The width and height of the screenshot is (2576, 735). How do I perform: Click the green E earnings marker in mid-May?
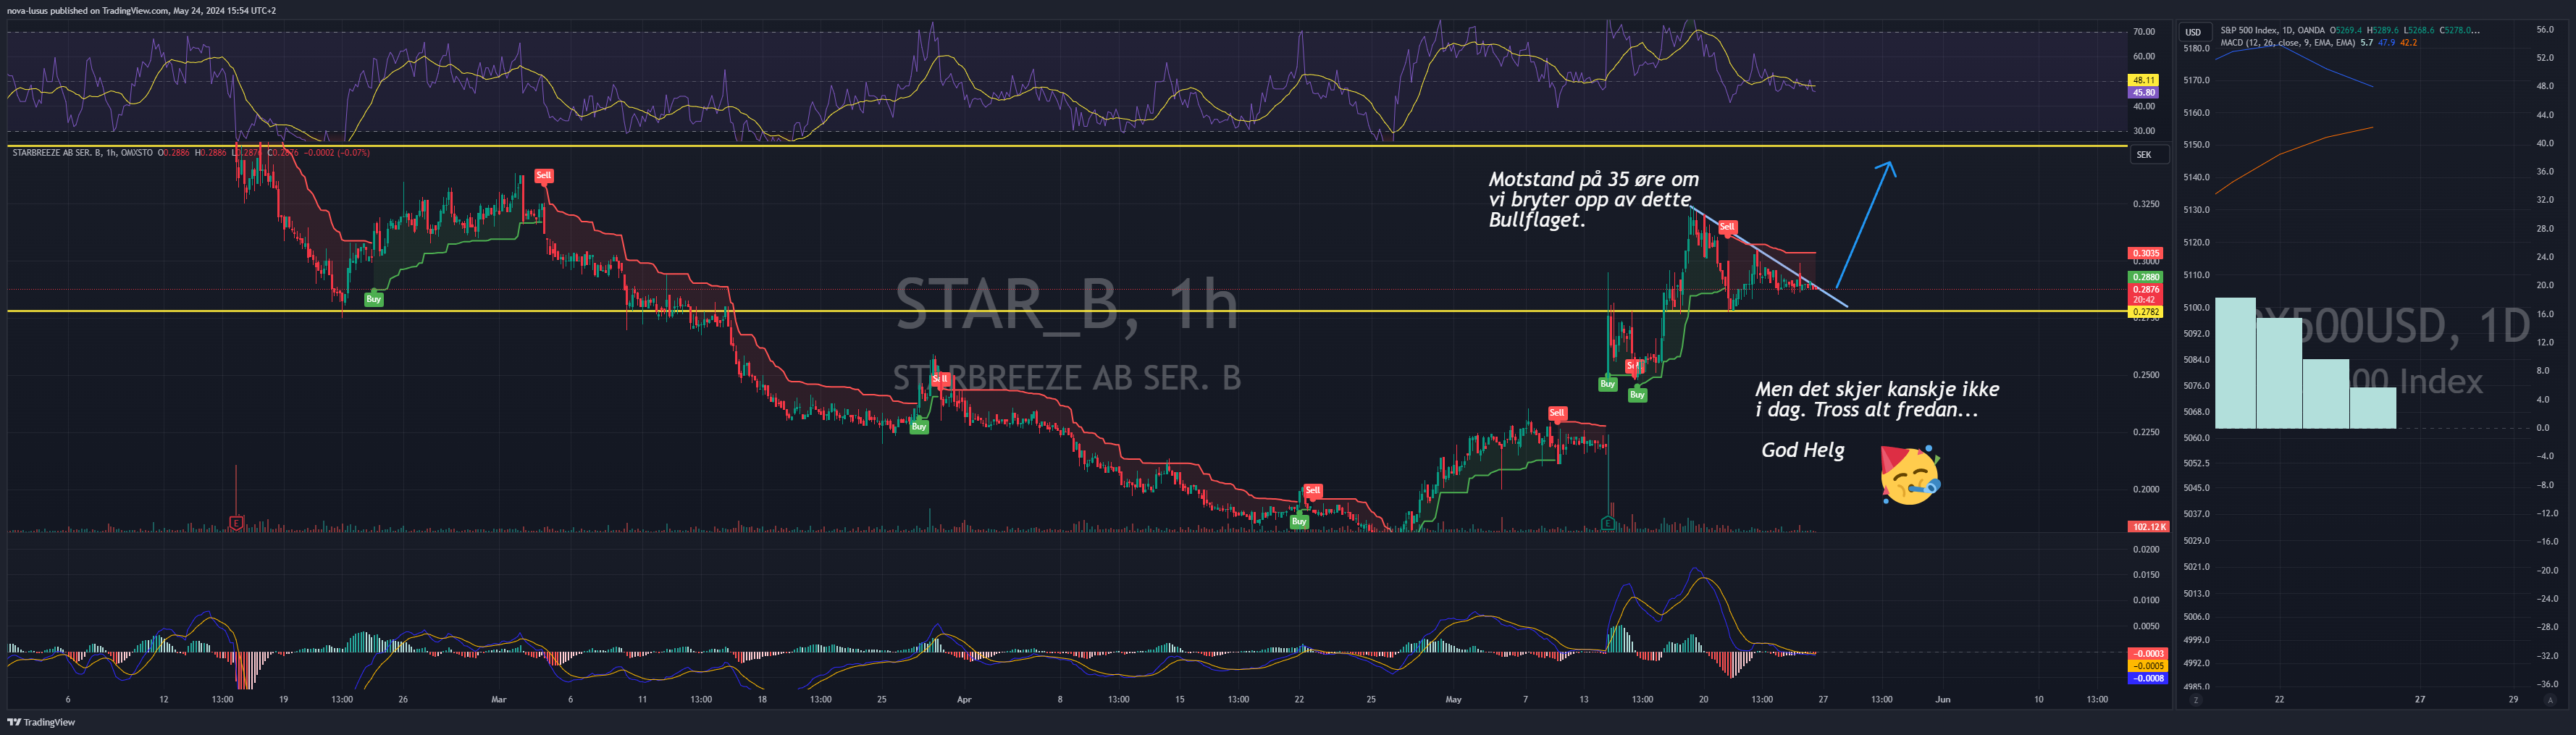(x=1607, y=523)
